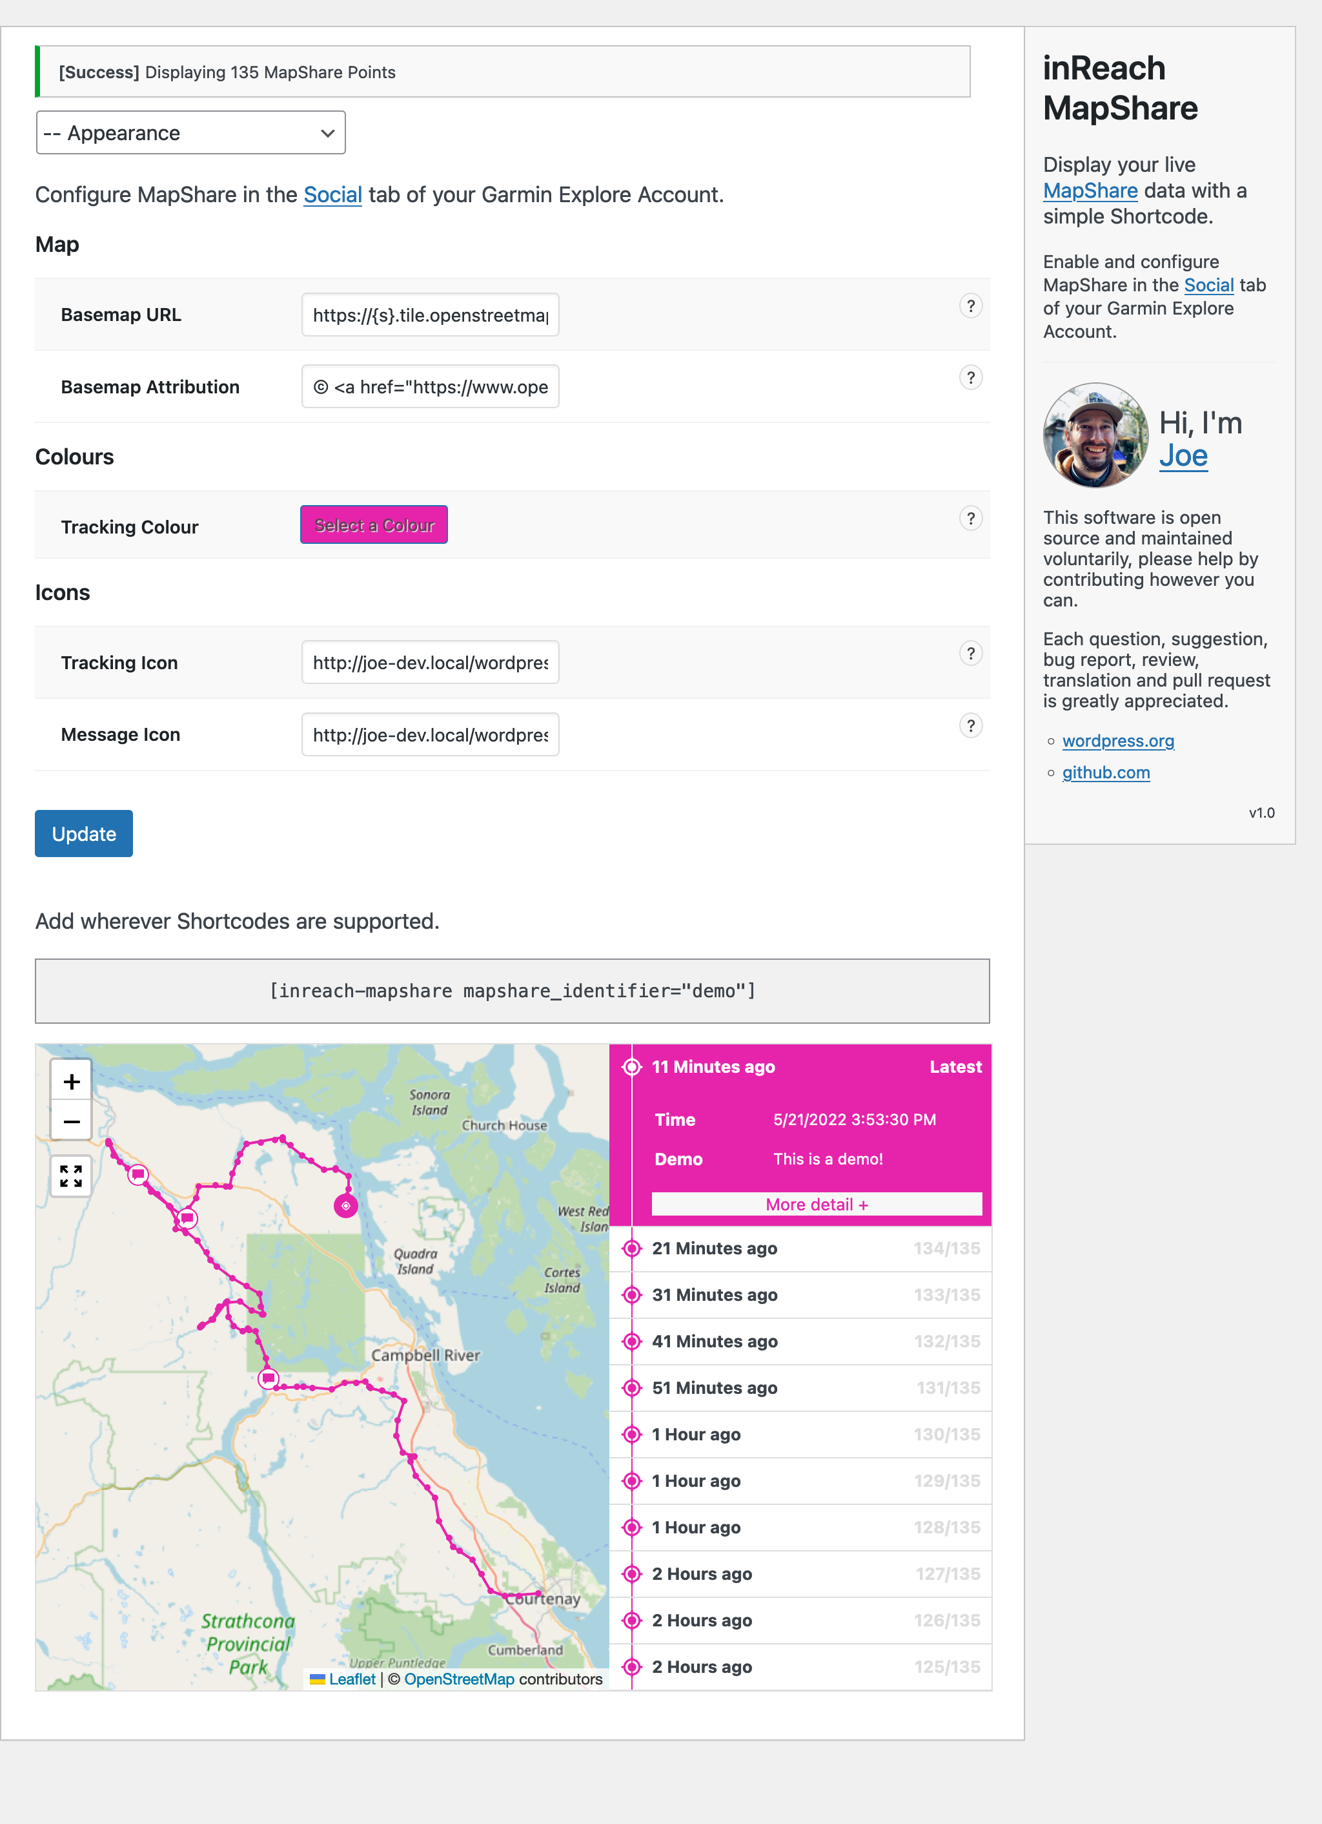This screenshot has height=1824, width=1322.
Task: Click the latest tracking point marker on map
Action: 345,1205
